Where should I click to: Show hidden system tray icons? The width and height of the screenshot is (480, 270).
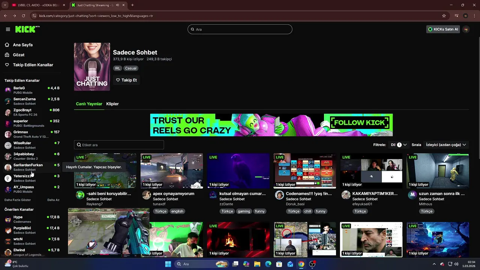434,264
